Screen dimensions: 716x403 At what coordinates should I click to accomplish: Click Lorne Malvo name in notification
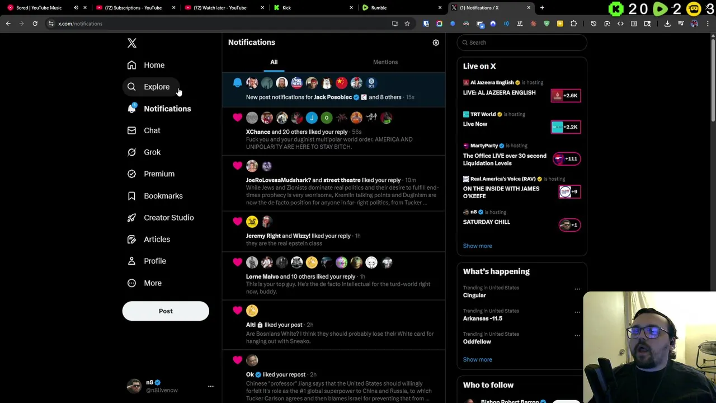click(262, 277)
